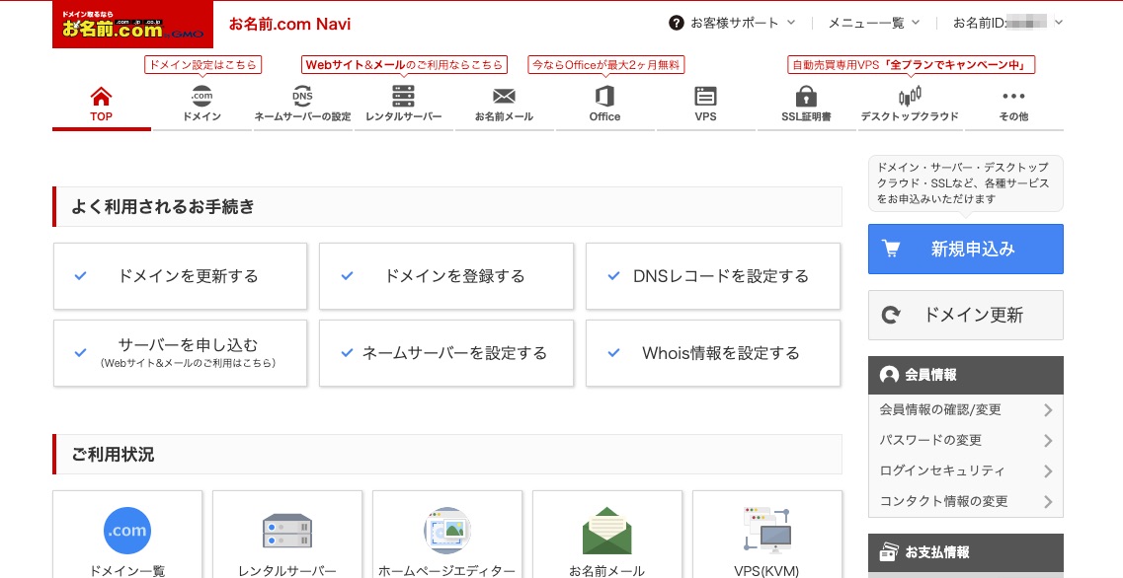The height and width of the screenshot is (578, 1123).
Task: Switch to the ドメイン tab label
Action: pos(201,116)
